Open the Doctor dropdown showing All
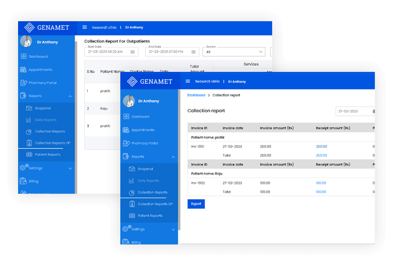Viewport: 393px width, 260px height. 234,52
